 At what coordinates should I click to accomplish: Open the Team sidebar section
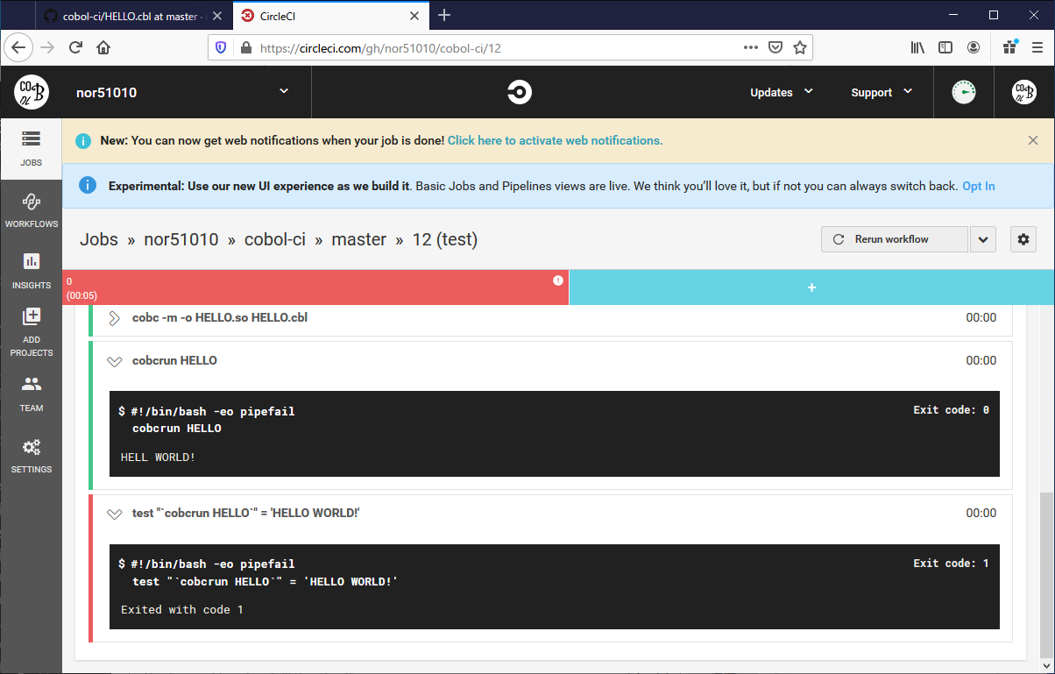(31, 394)
